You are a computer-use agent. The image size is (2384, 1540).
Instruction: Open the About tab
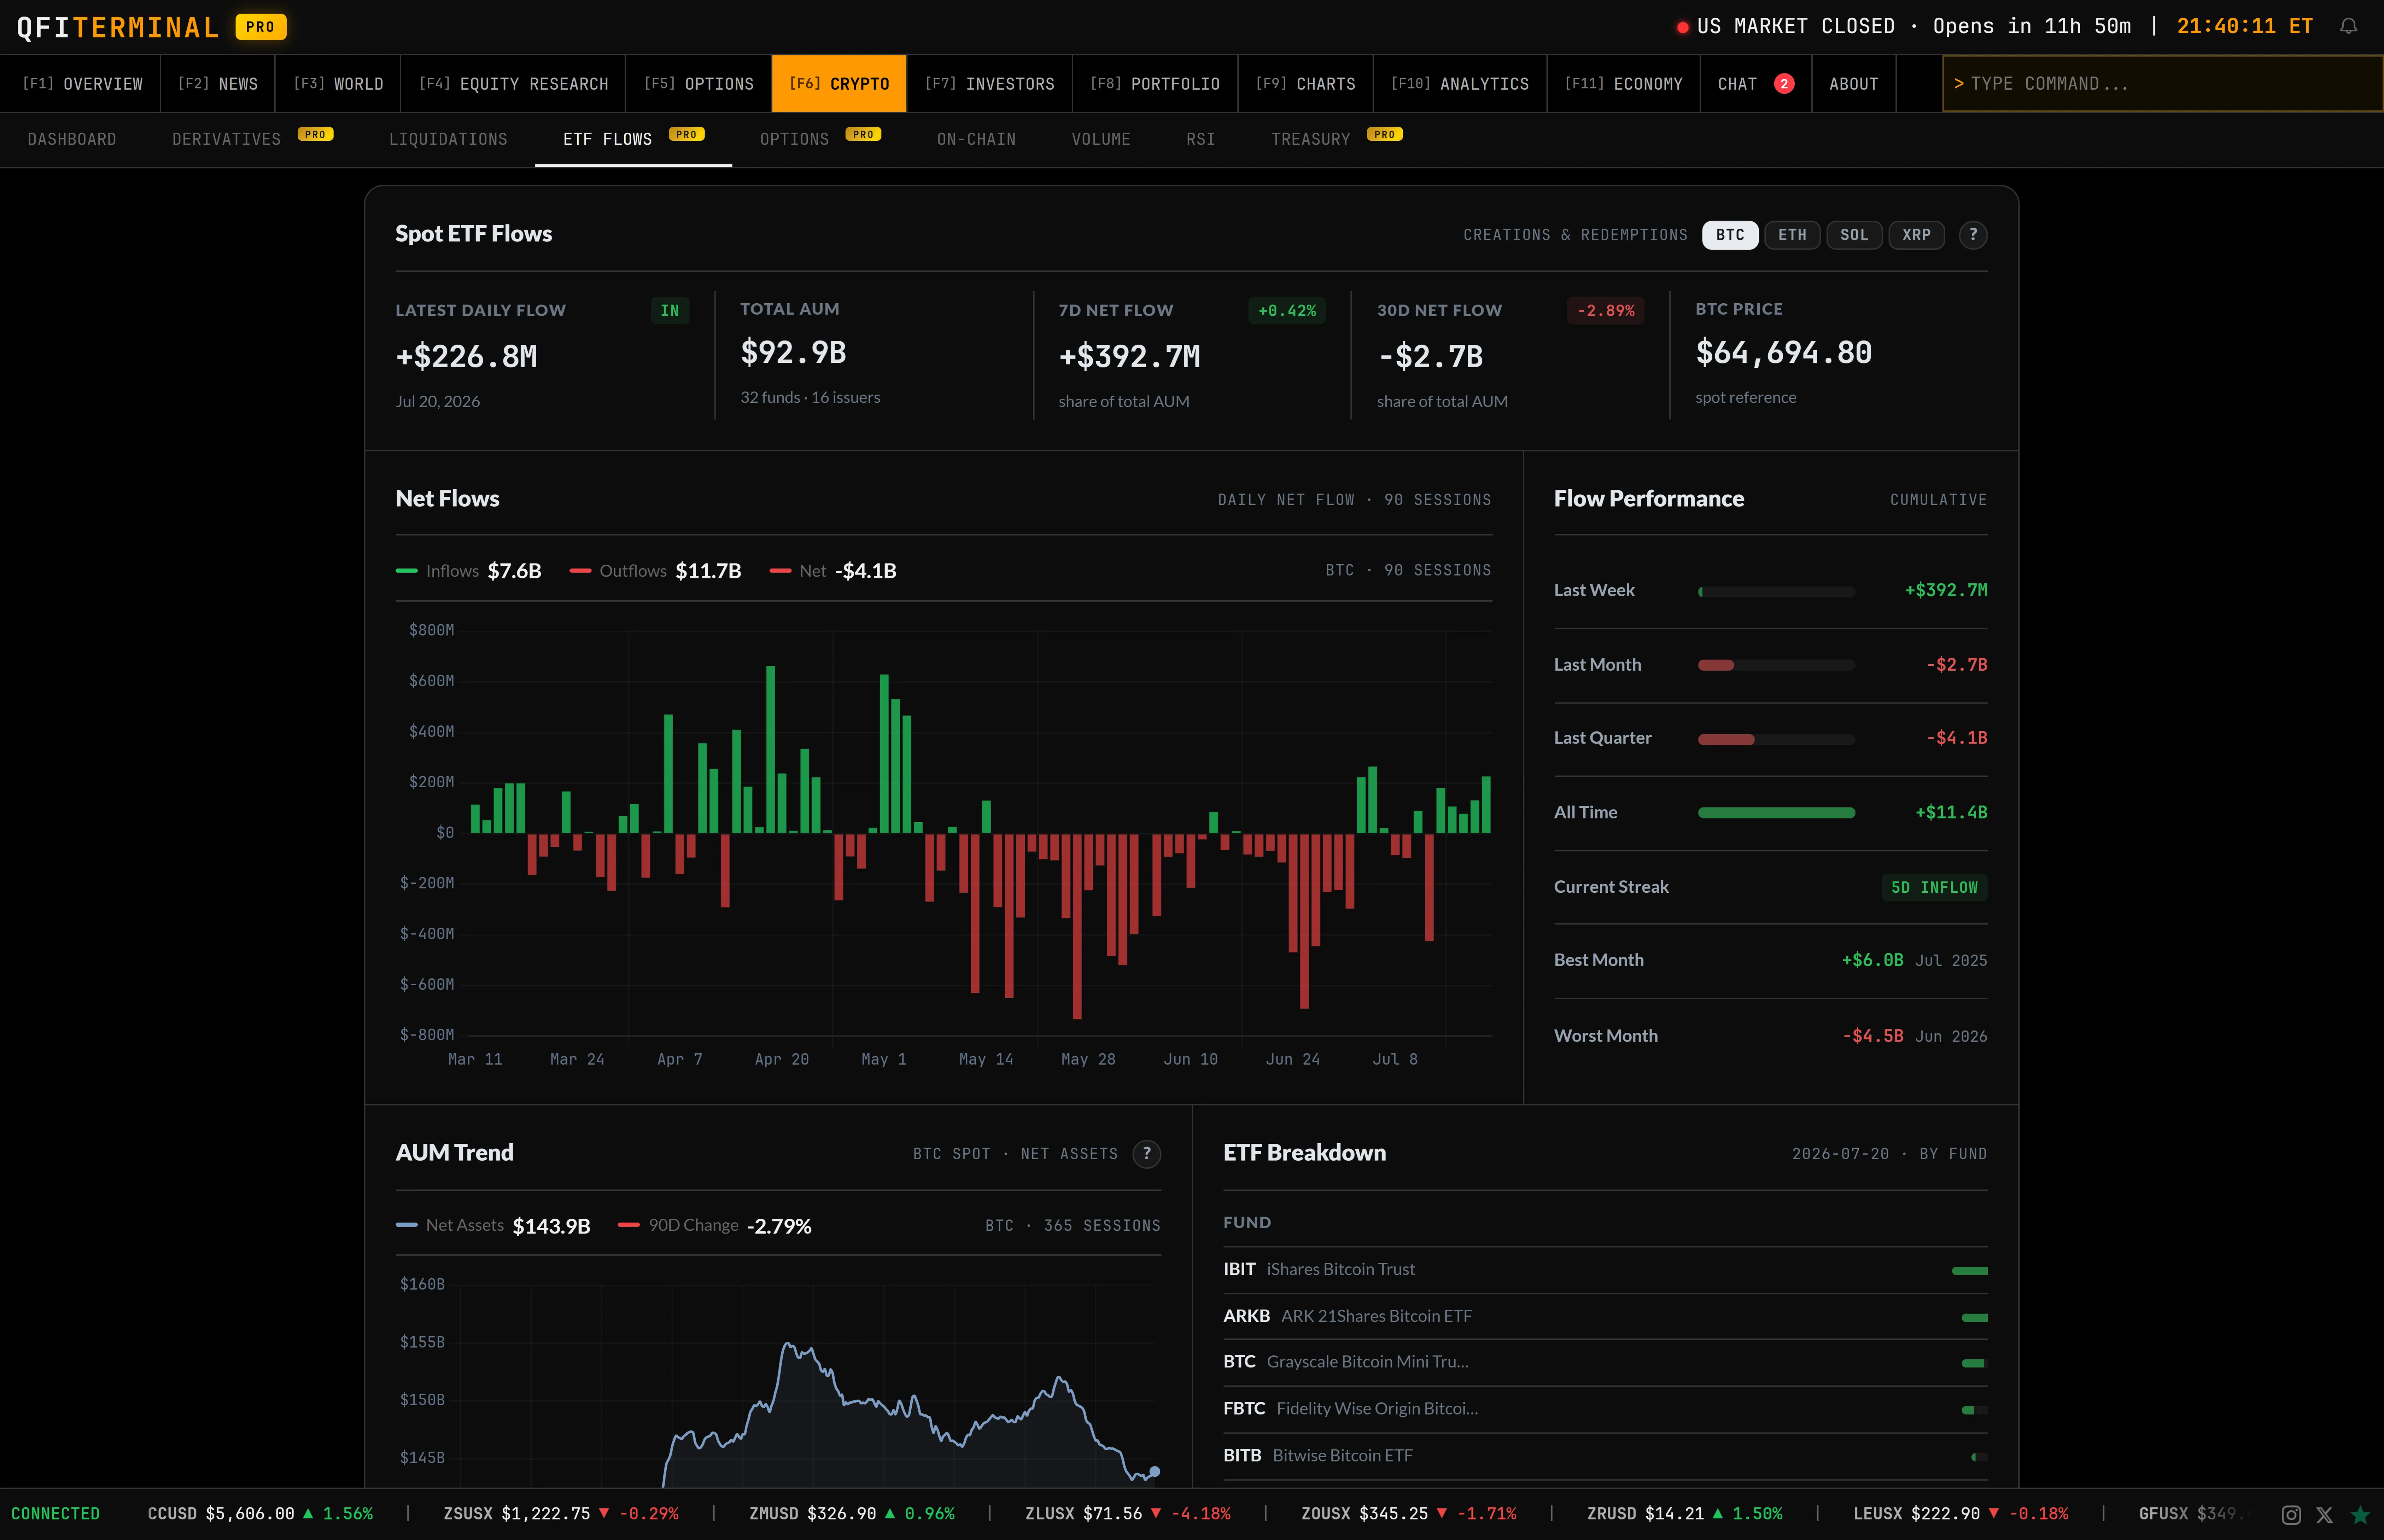pos(1853,84)
